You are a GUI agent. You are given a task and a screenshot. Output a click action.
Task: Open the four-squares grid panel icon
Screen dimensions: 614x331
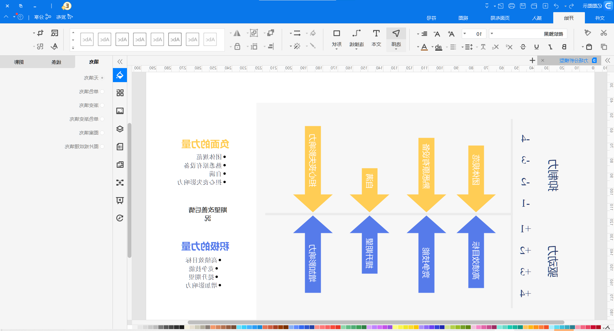tap(120, 93)
